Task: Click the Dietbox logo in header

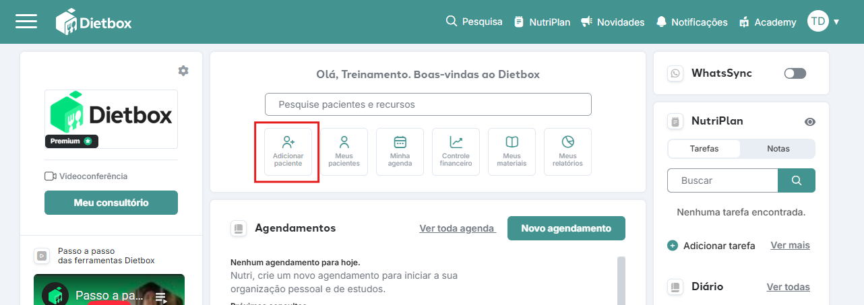Action: [94, 22]
